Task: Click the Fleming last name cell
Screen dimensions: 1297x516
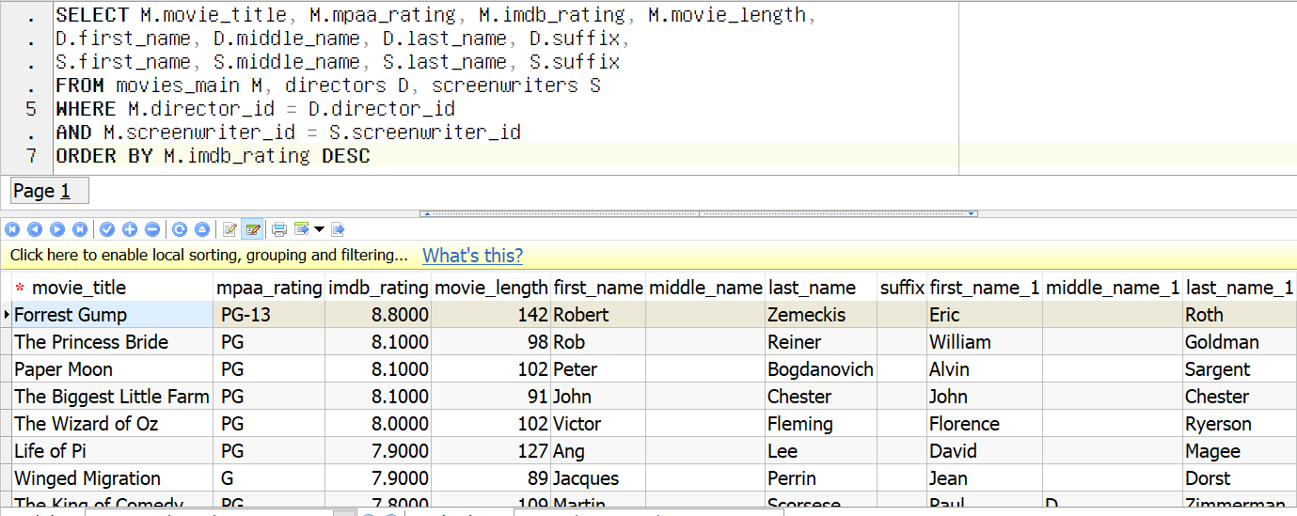Action: [x=821, y=424]
